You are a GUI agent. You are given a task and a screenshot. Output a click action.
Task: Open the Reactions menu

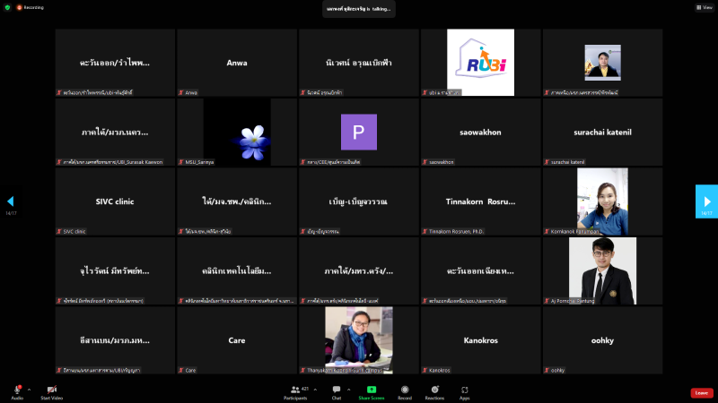(435, 390)
